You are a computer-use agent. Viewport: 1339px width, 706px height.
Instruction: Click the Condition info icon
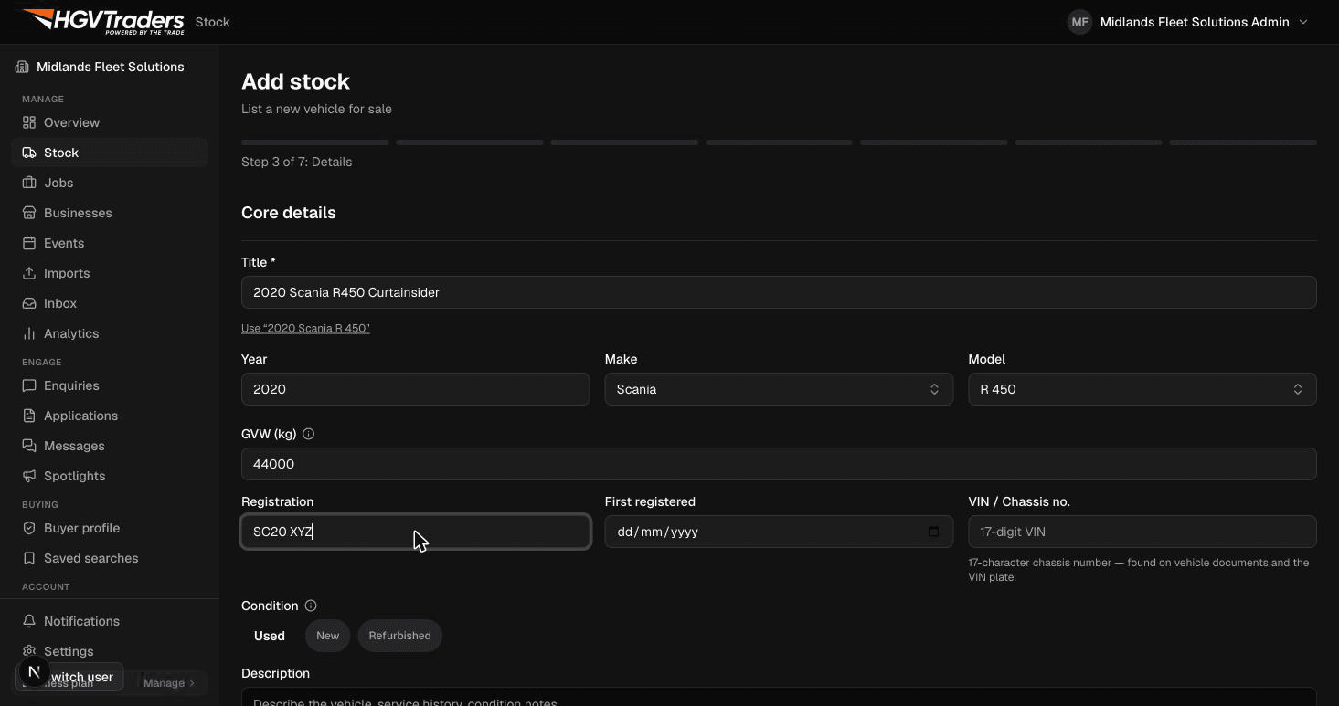click(x=311, y=606)
